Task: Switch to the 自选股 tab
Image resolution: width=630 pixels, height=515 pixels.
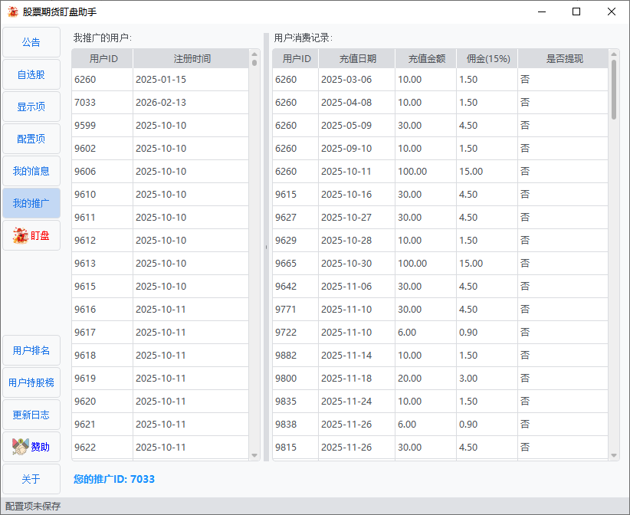Action: click(x=31, y=74)
